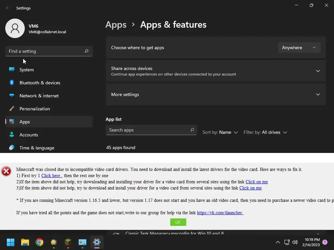Click magnifier icon in Find a setting
This screenshot has height=250, width=334.
[x=86, y=51]
